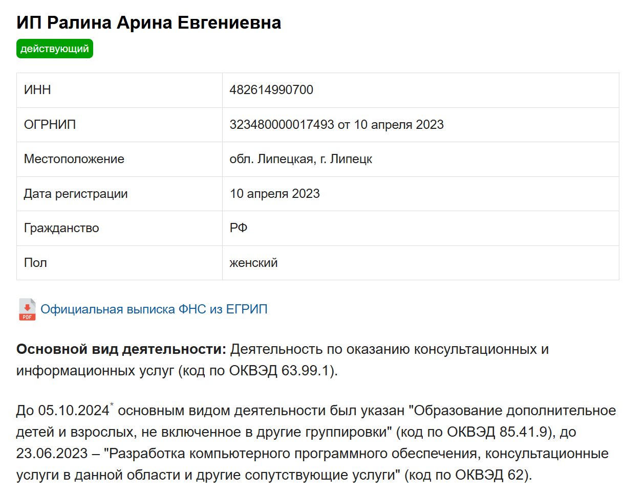
Task: Select the gender value "женский"
Action: point(253,262)
